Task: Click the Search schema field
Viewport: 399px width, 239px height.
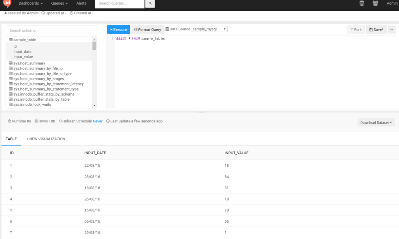Action: point(51,30)
